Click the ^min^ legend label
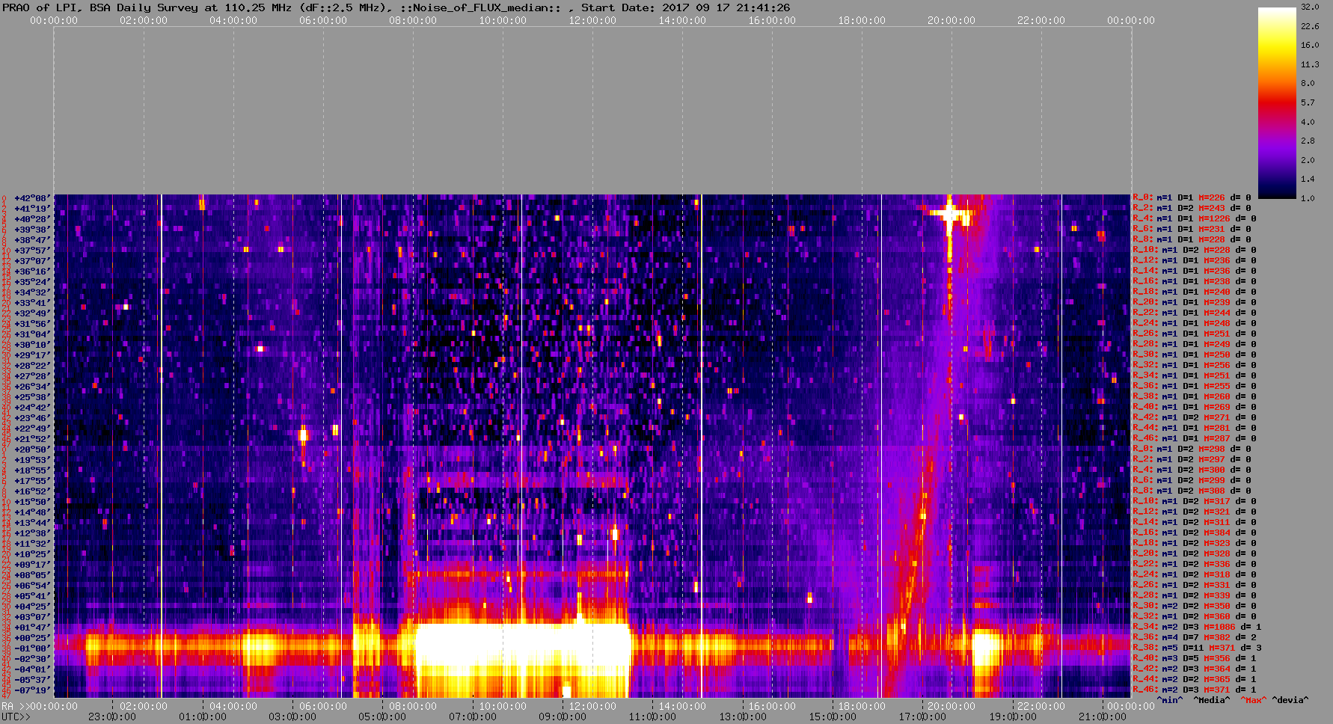Screen dimensions: 1333x724 (1170, 700)
